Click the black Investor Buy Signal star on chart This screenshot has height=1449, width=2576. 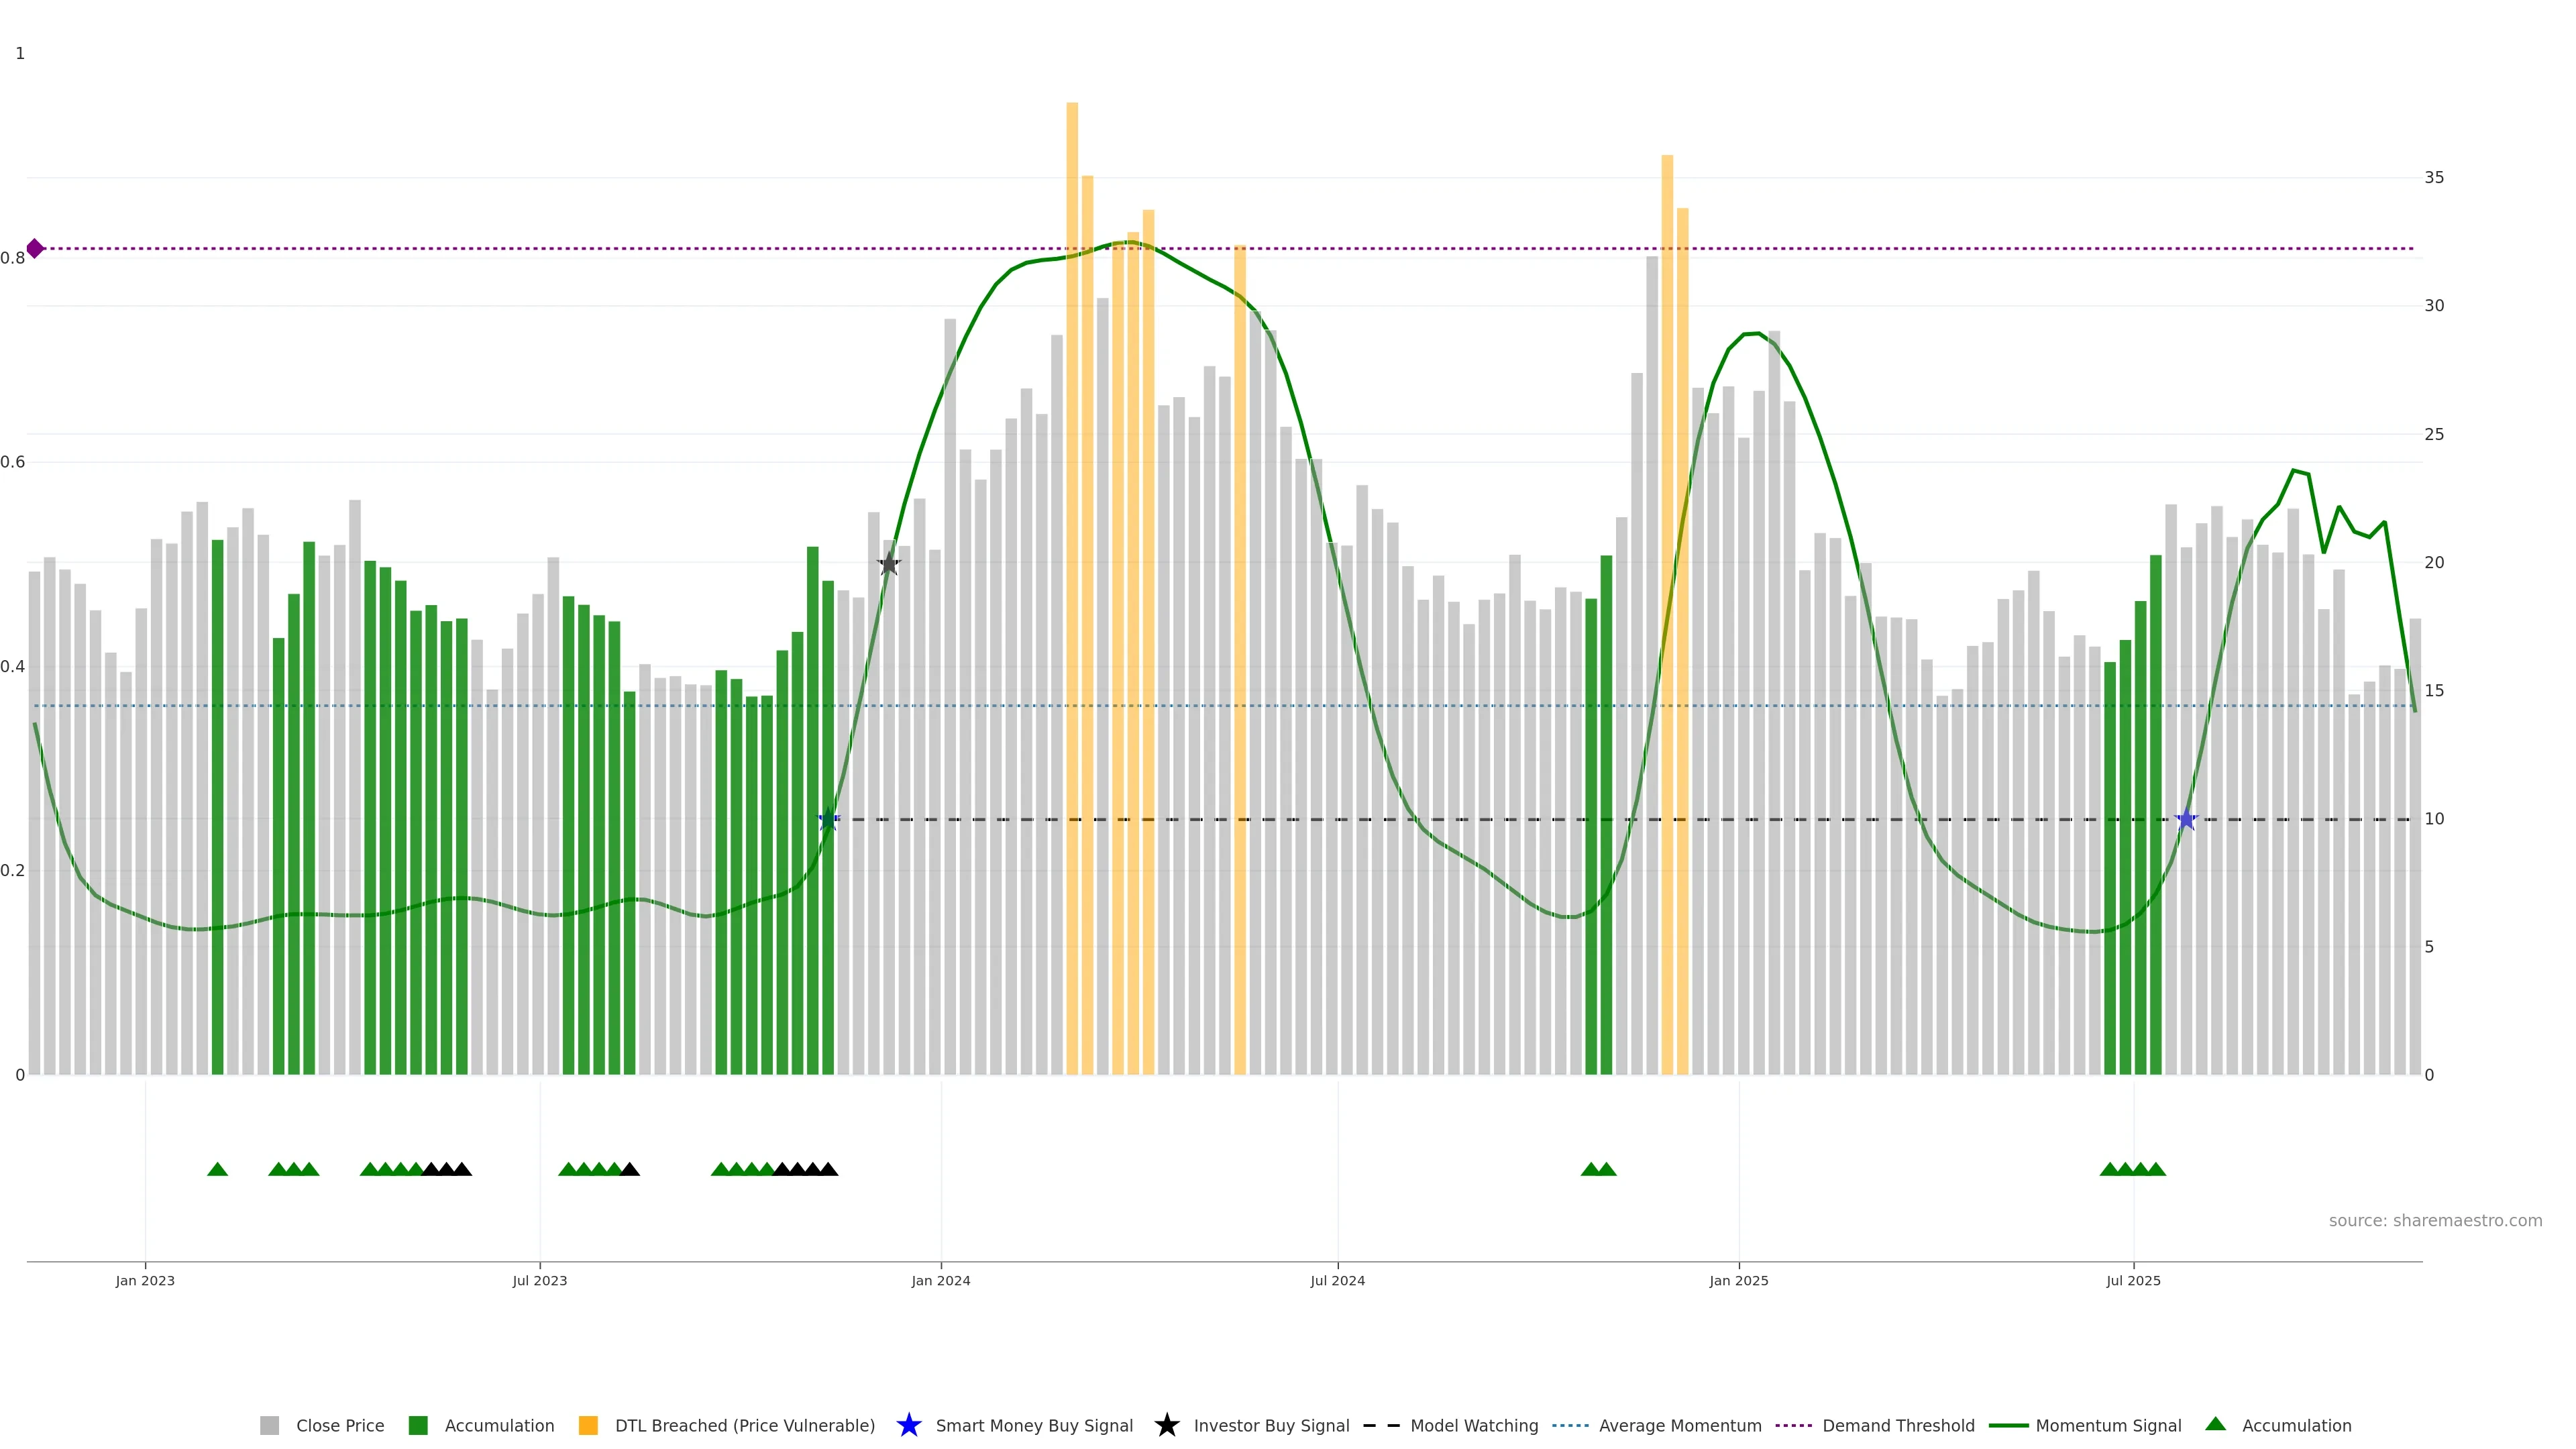coord(889,564)
